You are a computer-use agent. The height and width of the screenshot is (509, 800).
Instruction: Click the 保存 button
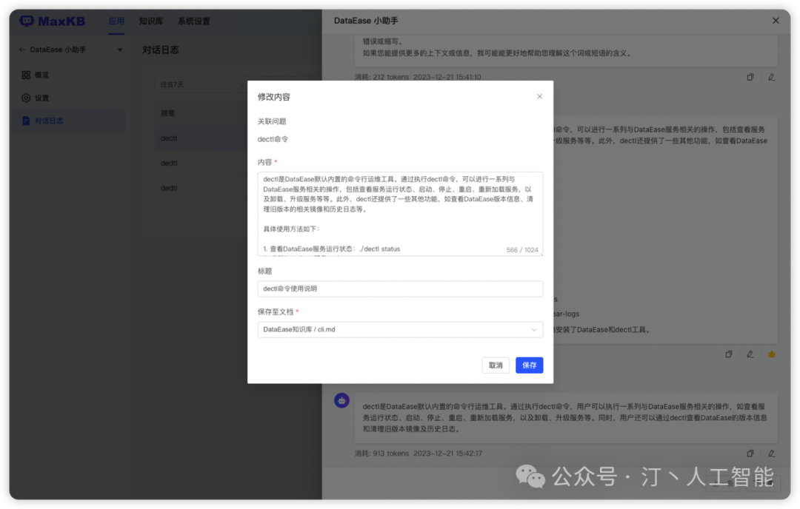coord(529,365)
